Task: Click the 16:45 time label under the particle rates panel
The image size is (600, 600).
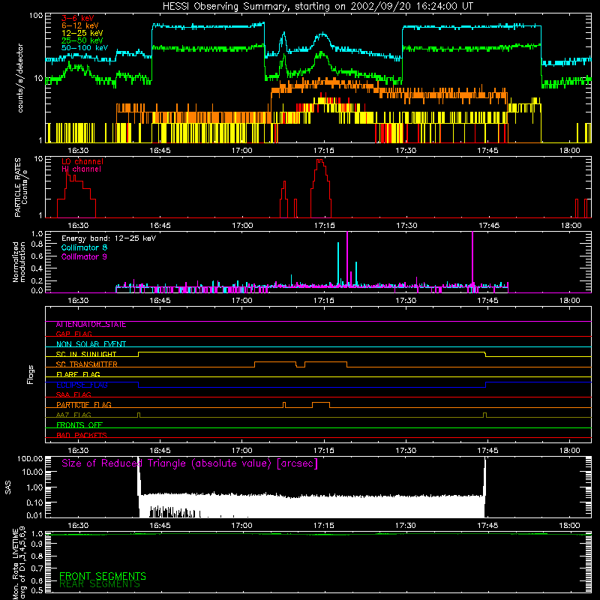Action: 160,226
